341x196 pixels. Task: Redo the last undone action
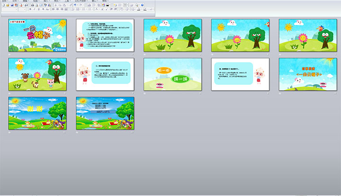pos(81,5)
